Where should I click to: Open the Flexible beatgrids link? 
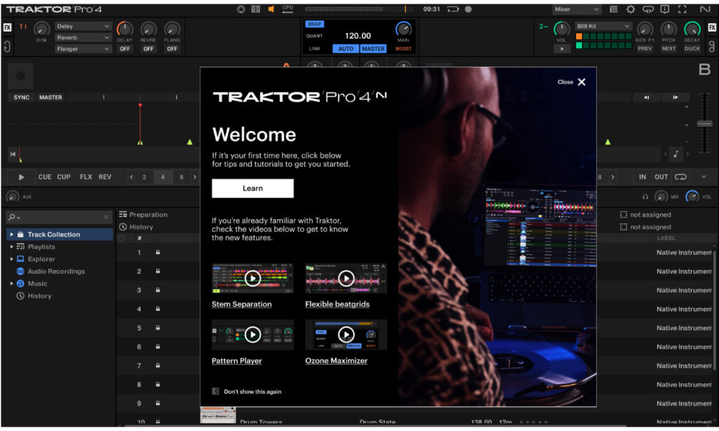(337, 304)
